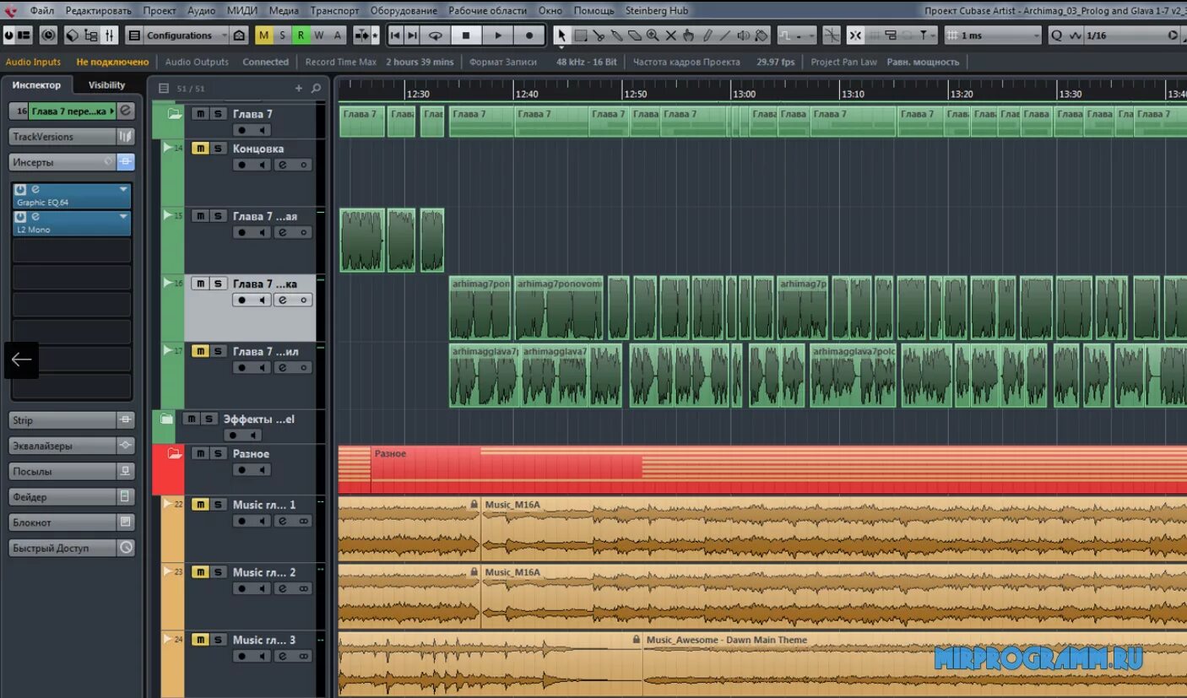This screenshot has width=1187, height=698.
Task: Unmute the Music гл... 1 track
Action: tap(200, 504)
